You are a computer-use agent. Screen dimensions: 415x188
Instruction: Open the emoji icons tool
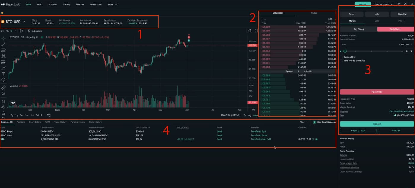(x=3, y=80)
